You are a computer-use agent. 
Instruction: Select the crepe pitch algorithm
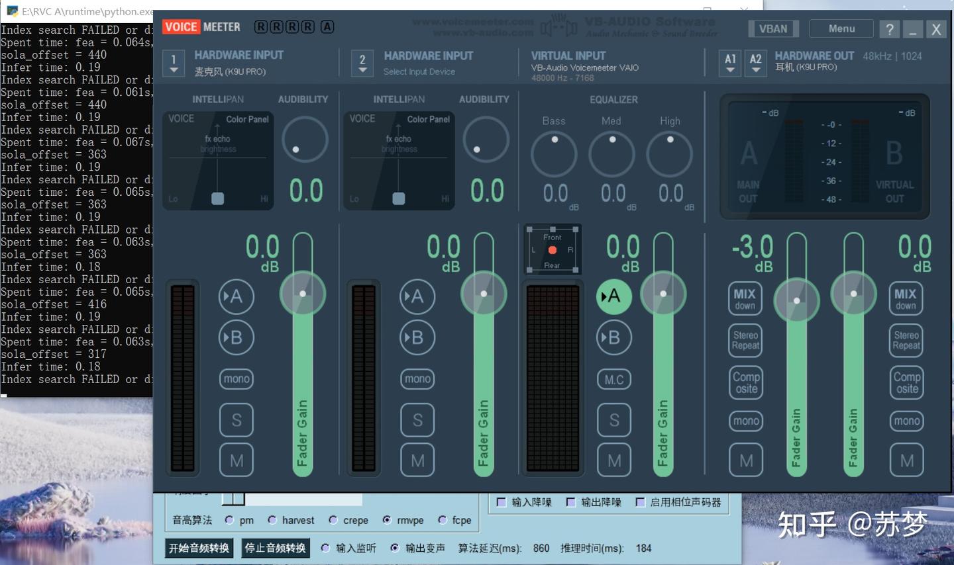(x=333, y=520)
